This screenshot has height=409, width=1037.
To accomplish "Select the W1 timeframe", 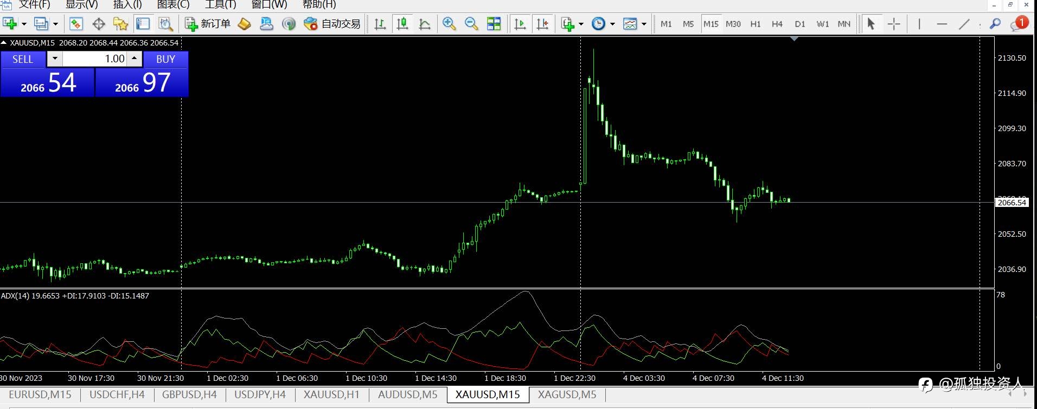I will (823, 24).
